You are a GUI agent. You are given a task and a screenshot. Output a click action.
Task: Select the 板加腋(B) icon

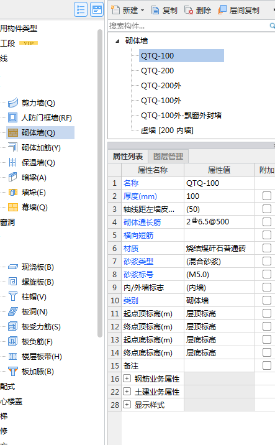pyautogui.click(x=13, y=371)
